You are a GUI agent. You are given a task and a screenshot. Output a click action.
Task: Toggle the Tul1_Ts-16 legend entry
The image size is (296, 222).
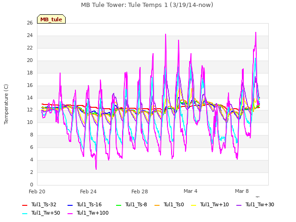[85, 204]
